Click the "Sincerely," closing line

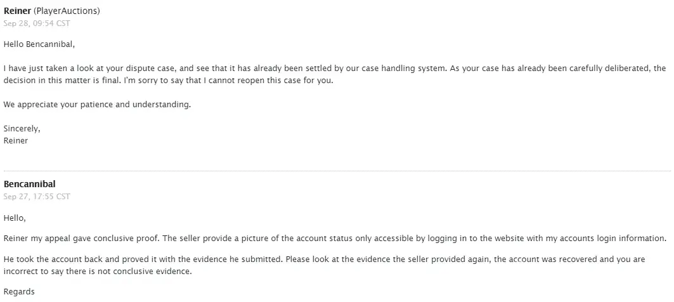[22, 128]
